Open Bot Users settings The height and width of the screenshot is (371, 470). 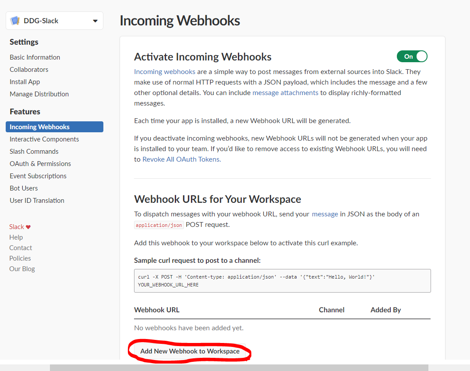coord(24,188)
